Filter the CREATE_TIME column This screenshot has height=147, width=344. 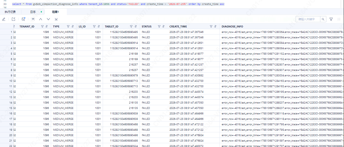click(211, 27)
